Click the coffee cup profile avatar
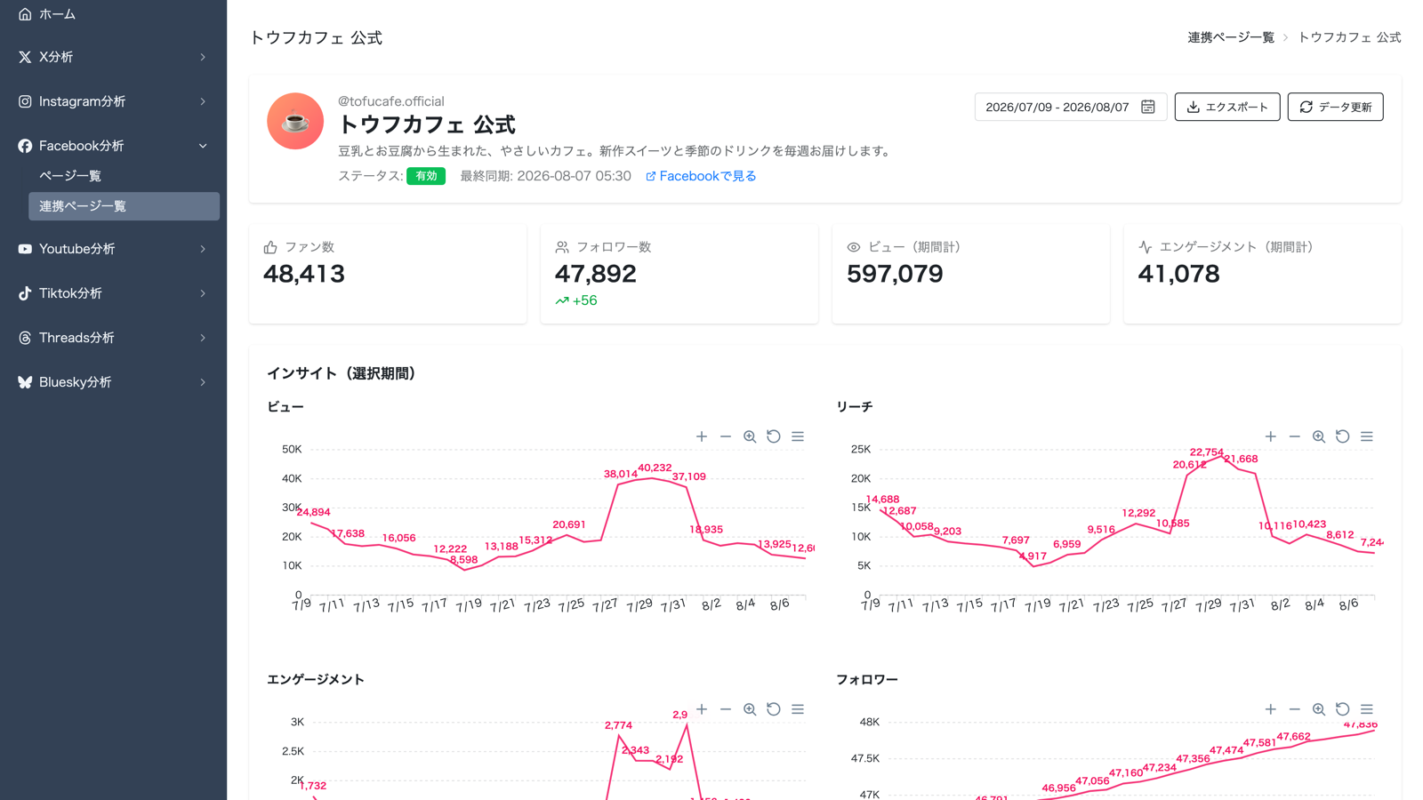Screen dimensions: 1423x800 click(x=295, y=121)
